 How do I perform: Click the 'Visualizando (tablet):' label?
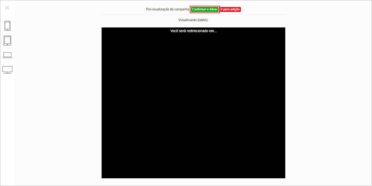[x=193, y=20]
